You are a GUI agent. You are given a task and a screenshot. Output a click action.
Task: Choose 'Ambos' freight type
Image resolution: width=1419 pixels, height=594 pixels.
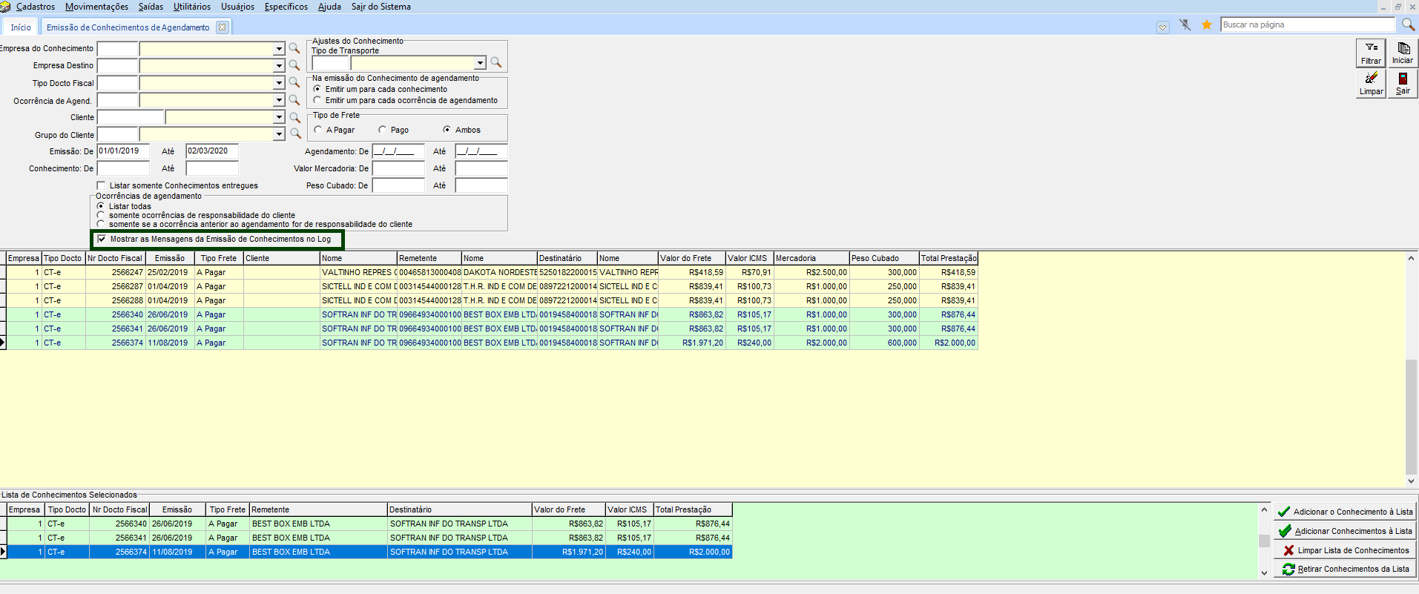tap(447, 130)
